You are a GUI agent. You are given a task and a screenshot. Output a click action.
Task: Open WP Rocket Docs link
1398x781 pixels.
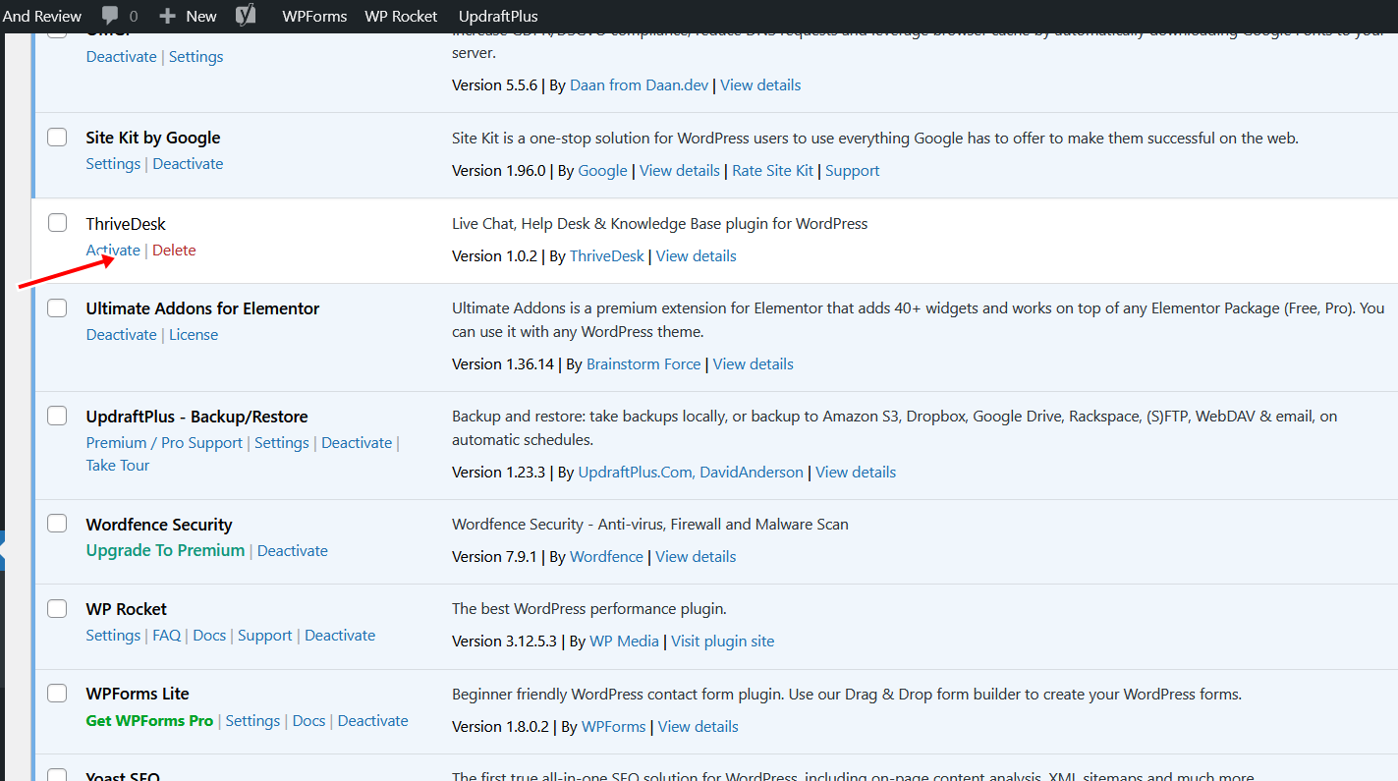click(209, 636)
